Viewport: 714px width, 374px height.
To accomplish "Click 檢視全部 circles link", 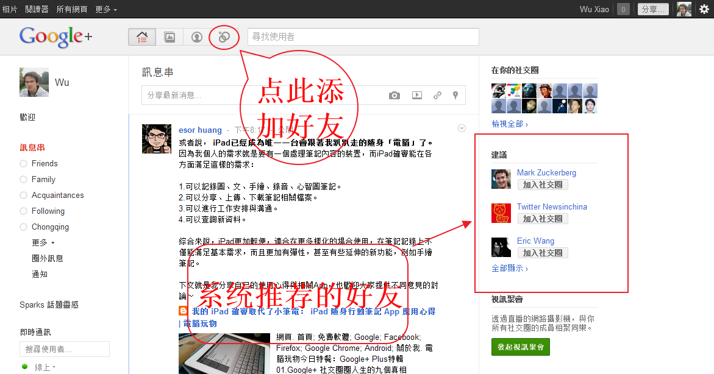I will click(x=510, y=124).
